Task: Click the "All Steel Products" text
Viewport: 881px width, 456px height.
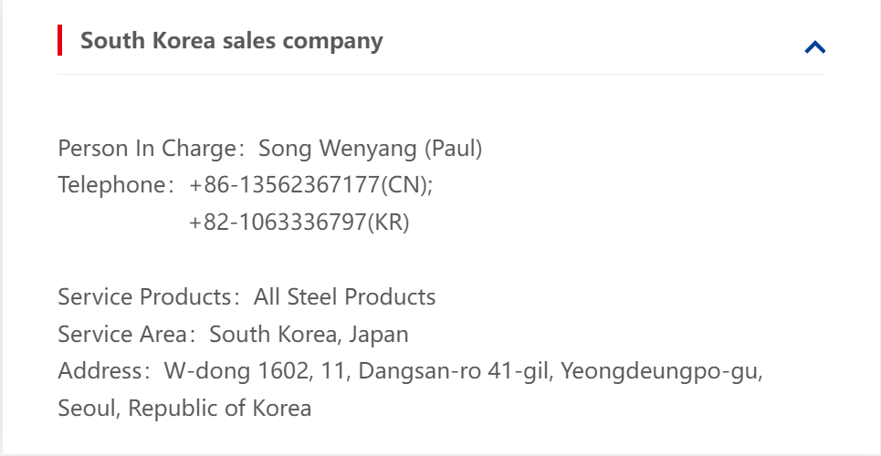Action: (x=345, y=297)
